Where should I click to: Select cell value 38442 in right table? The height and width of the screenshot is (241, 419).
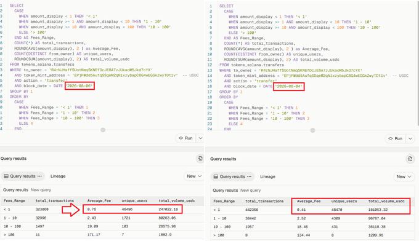(x=251, y=218)
